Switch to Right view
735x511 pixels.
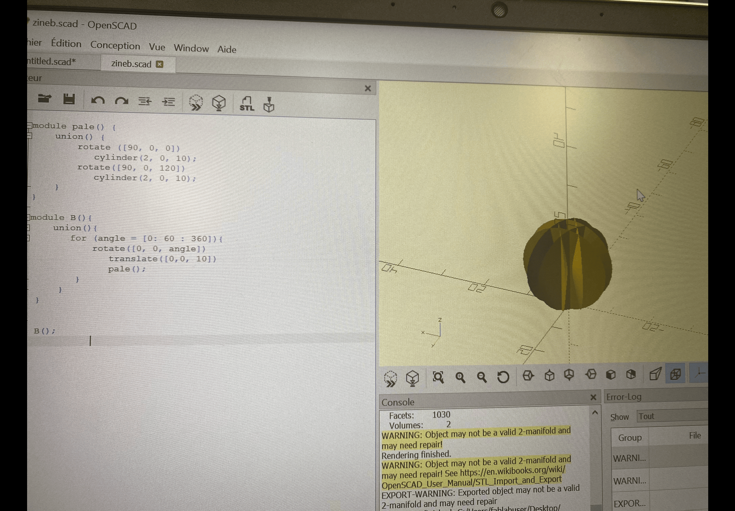tap(528, 375)
